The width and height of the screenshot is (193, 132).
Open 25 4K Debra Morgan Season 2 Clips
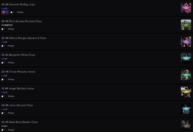pyautogui.click(x=24, y=38)
